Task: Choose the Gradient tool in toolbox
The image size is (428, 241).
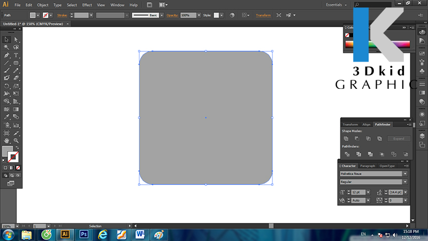Action: [x=16, y=109]
